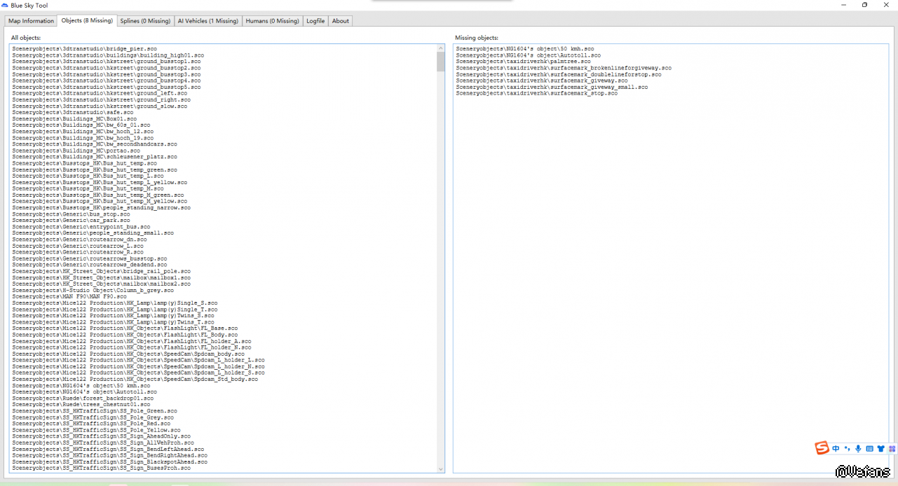
Task: Toggle Chinese/English input mode icon
Action: click(x=836, y=449)
